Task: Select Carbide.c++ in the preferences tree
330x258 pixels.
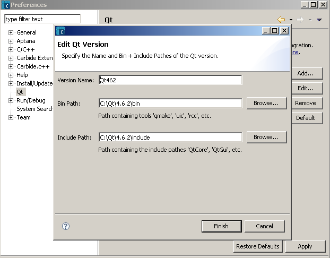Action: point(33,66)
